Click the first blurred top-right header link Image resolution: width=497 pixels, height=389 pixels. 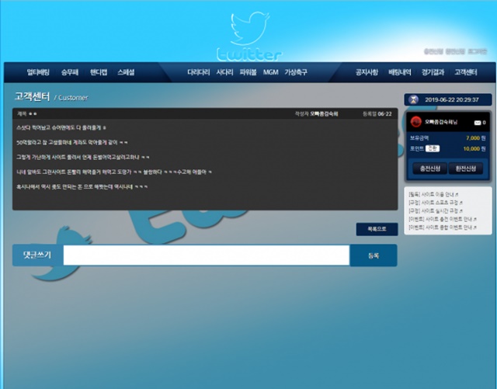433,51
